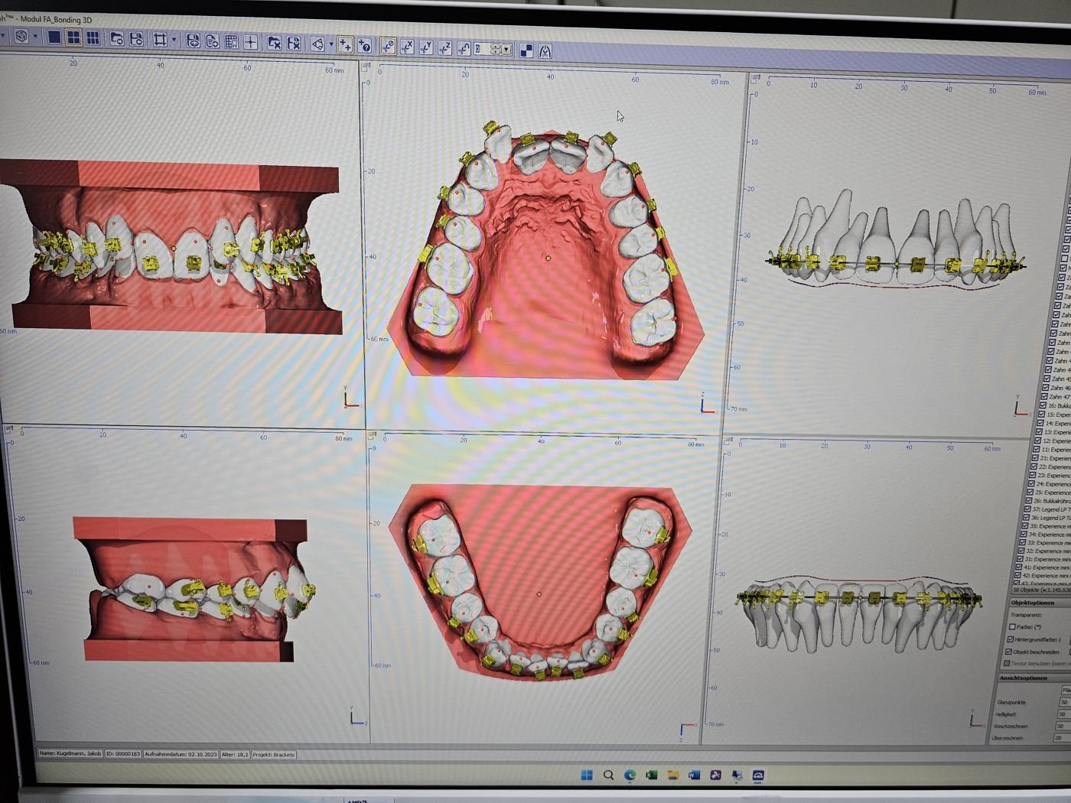Switch to the four-viewport layout icon

tap(73, 37)
